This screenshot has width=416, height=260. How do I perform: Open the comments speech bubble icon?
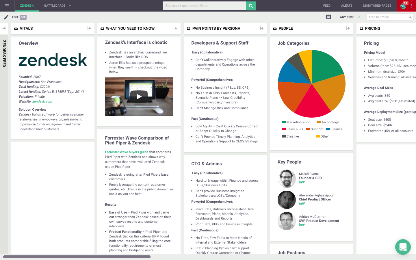tap(328, 17)
